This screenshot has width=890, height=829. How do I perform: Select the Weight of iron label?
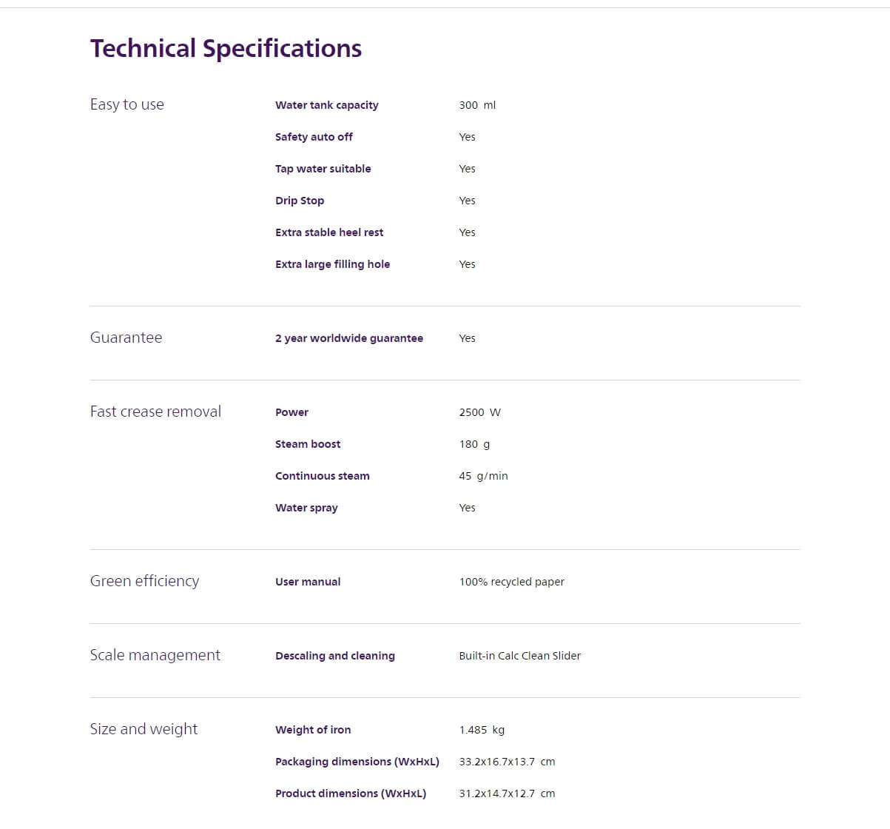[x=313, y=730]
